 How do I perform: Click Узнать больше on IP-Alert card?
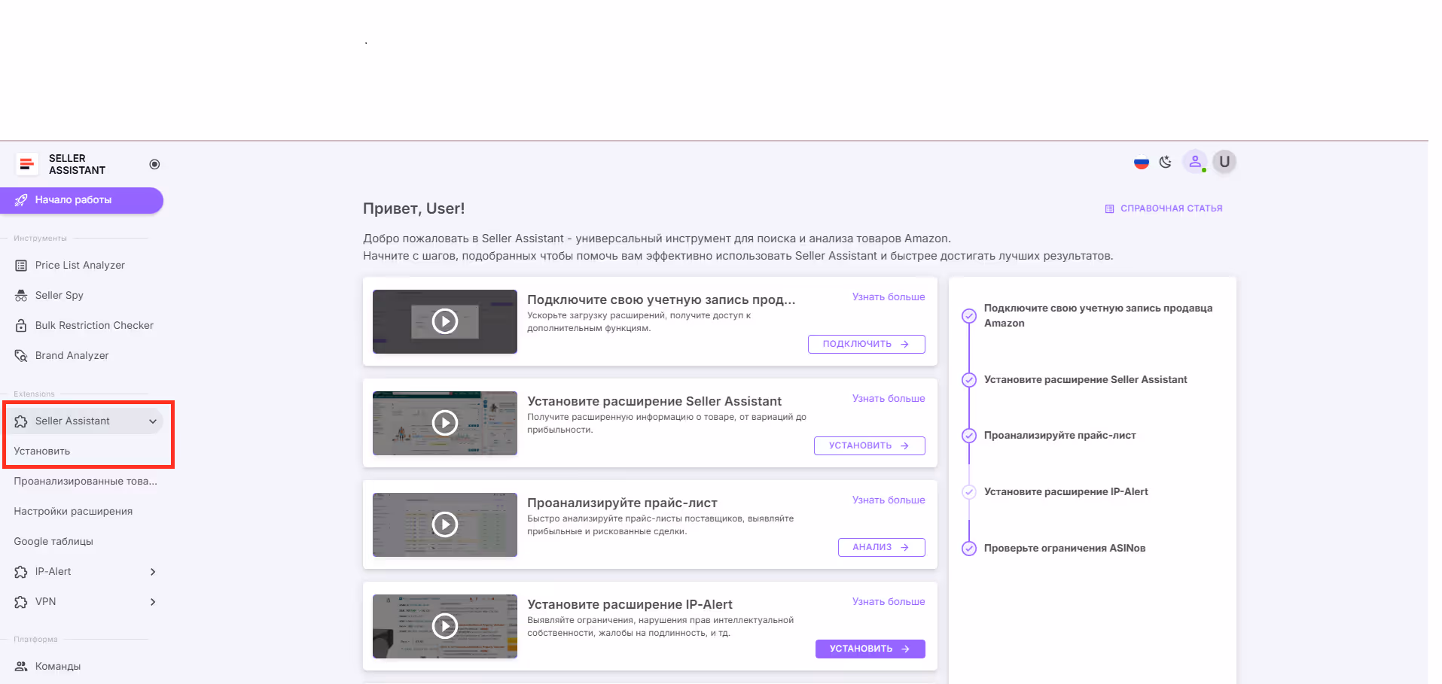click(889, 602)
